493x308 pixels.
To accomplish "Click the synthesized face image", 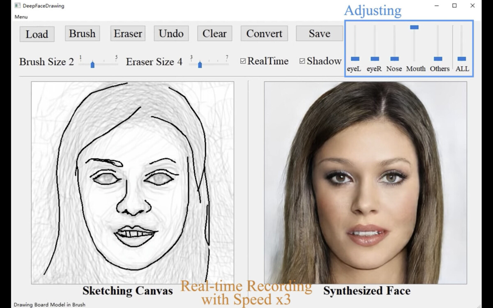I will click(366, 183).
